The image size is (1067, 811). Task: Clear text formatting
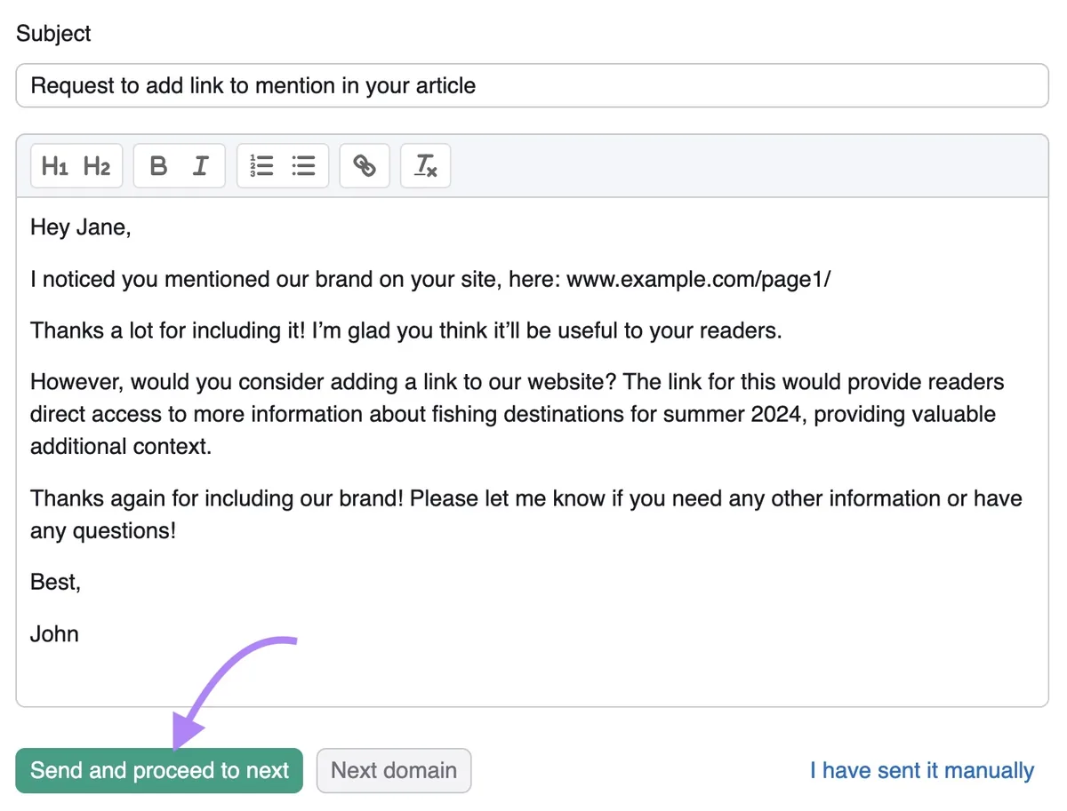426,166
